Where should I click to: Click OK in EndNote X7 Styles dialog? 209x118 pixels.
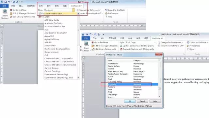tap(130, 101)
